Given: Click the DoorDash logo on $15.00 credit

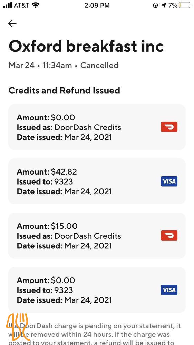Looking at the screenshot, I should pyautogui.click(x=169, y=236).
